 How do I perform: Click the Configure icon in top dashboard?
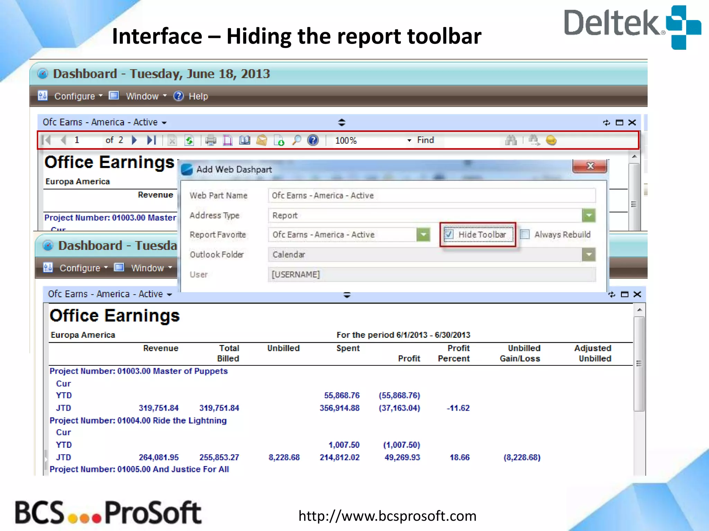pyautogui.click(x=43, y=96)
